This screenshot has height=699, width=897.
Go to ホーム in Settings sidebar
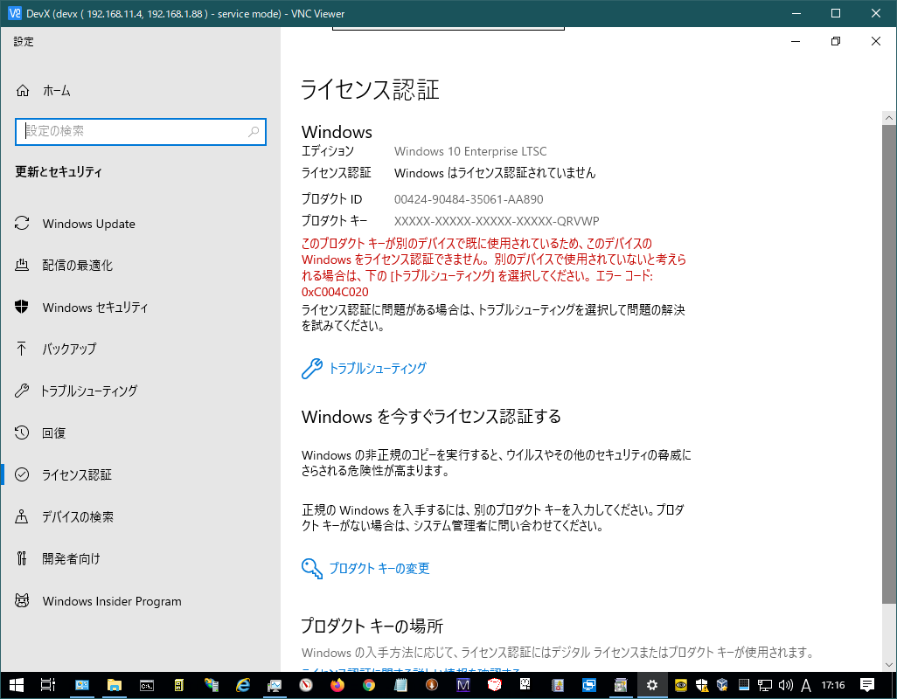click(44, 90)
